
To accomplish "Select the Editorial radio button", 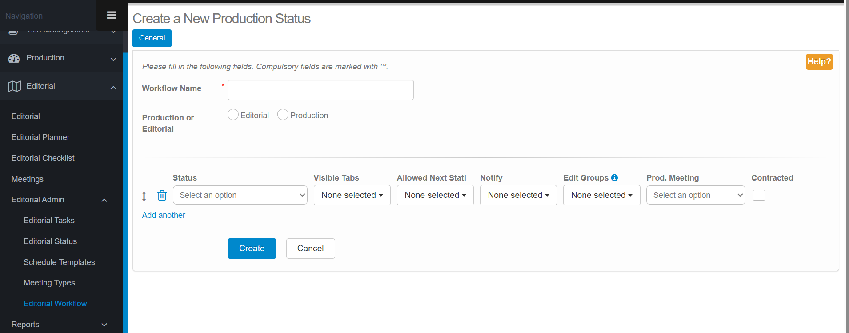I will [233, 115].
